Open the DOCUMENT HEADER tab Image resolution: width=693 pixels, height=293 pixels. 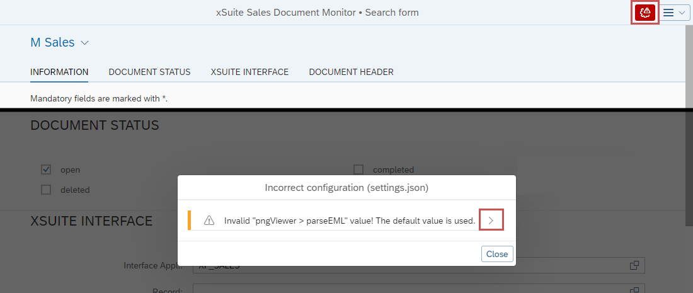351,72
